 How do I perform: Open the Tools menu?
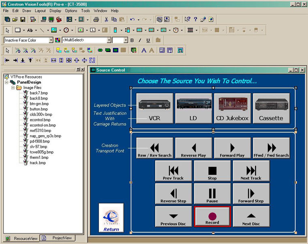pyautogui.click(x=86, y=11)
